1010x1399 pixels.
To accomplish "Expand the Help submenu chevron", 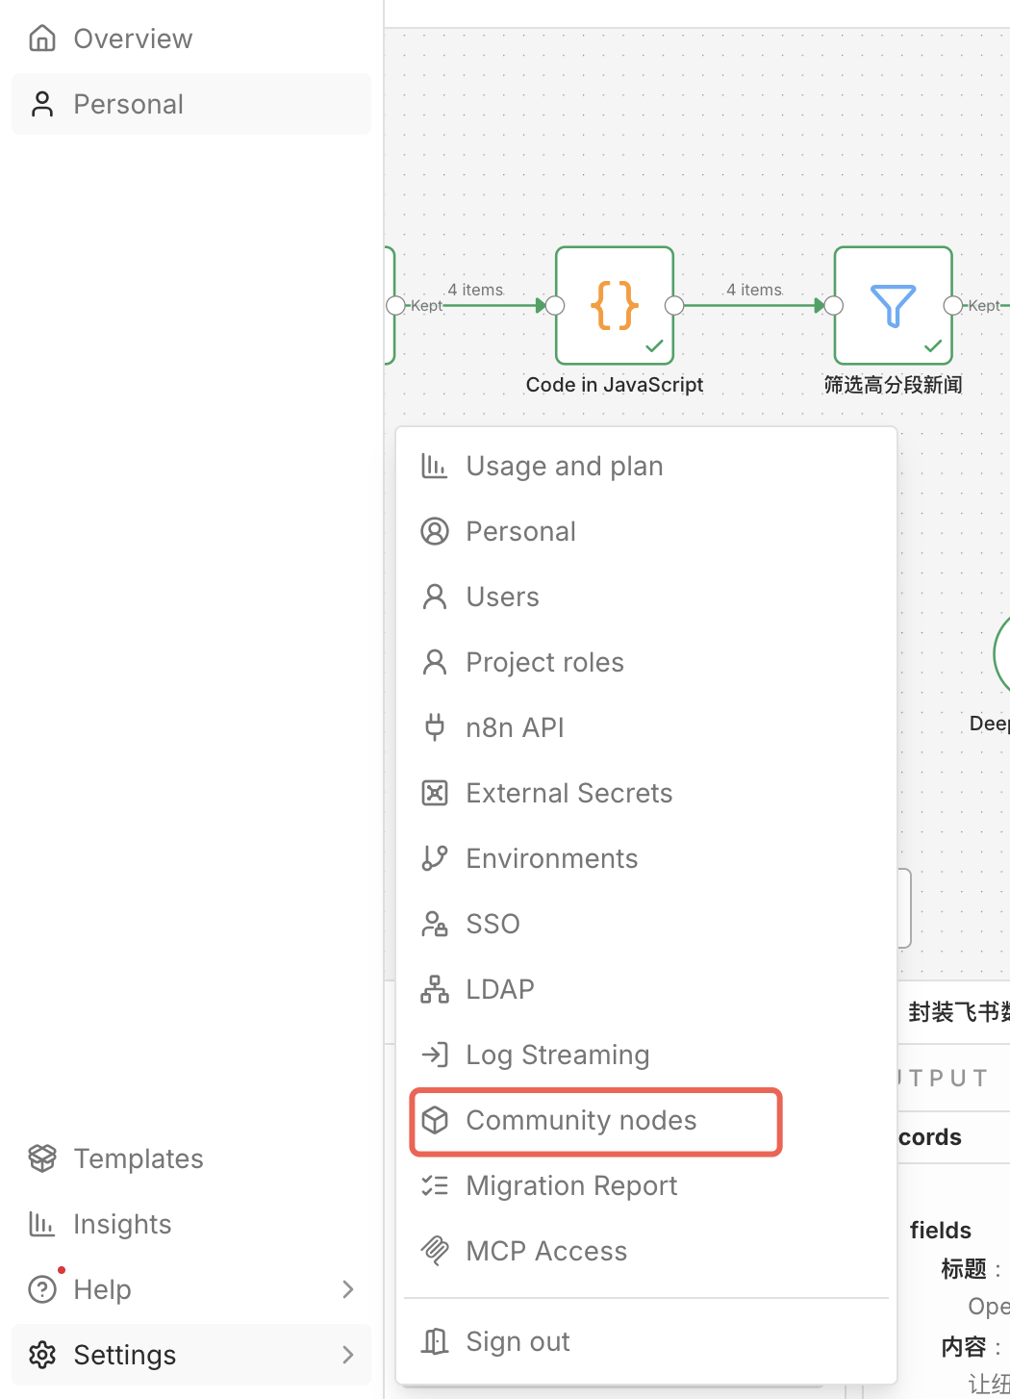I will [x=349, y=1289].
